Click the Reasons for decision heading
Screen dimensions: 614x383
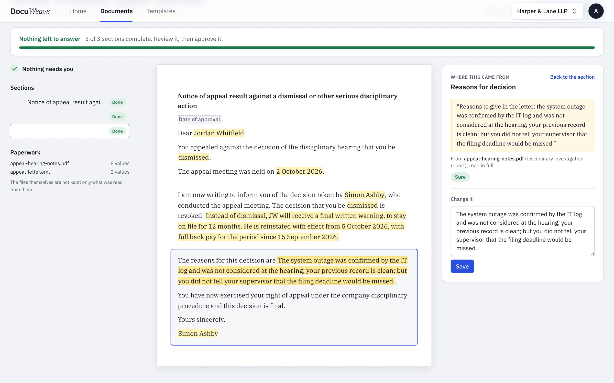tap(483, 87)
